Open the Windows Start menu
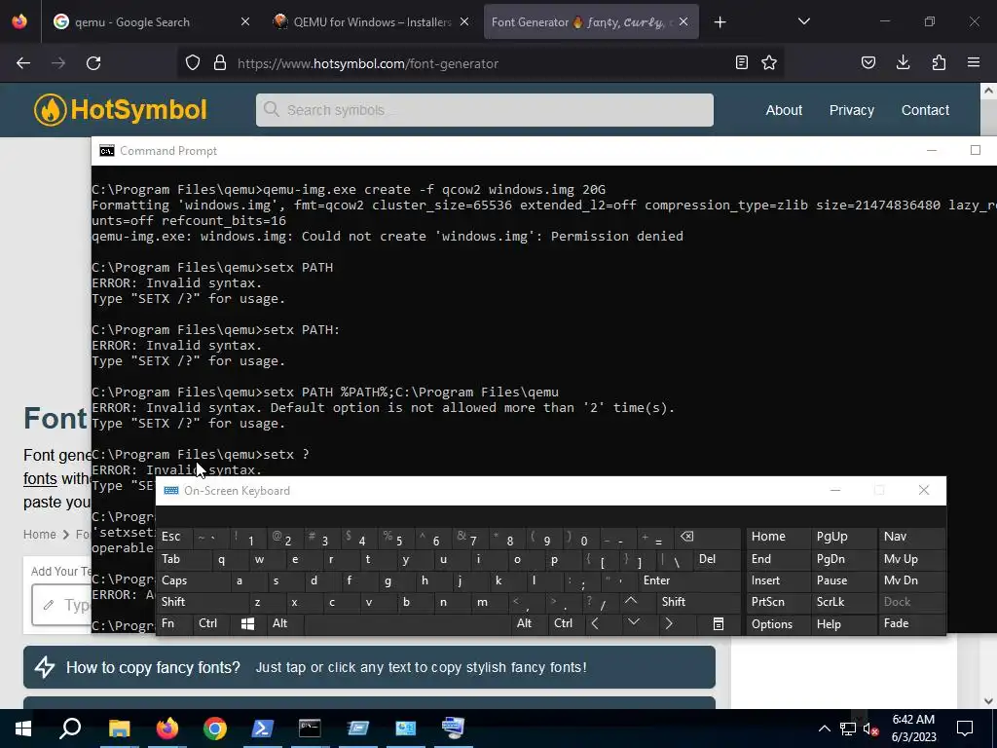997x748 pixels. coord(23,729)
